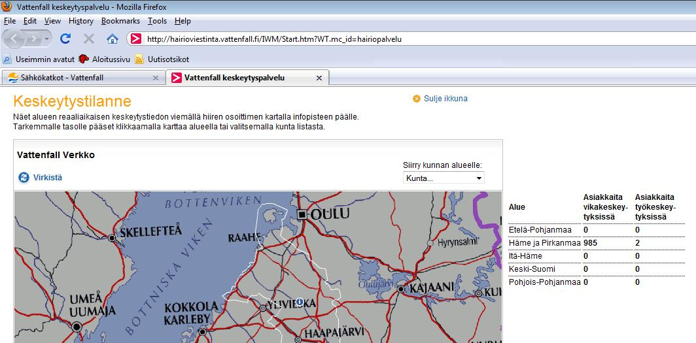Click the Asiakkaita työkeskeytyksissä column header
Image resolution: width=696 pixels, height=343 pixels.
click(655, 207)
